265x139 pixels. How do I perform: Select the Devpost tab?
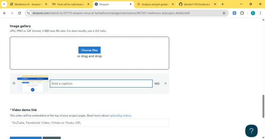(113, 4)
